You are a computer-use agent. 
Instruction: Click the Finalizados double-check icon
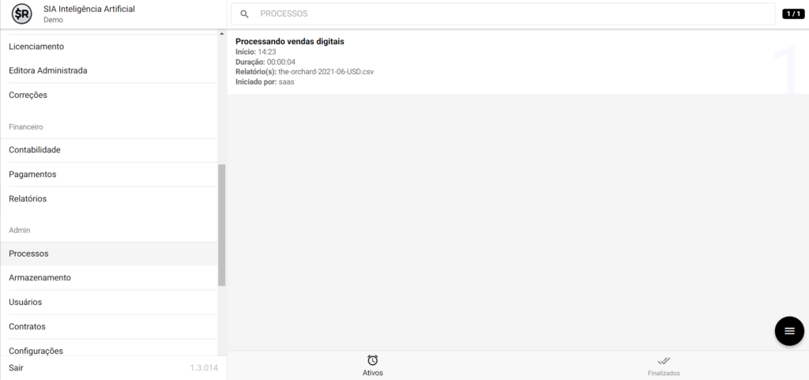click(664, 360)
